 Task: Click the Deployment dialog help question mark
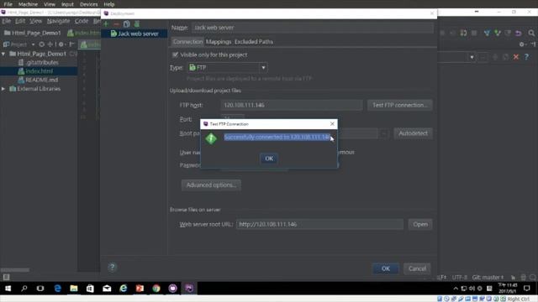(x=112, y=267)
